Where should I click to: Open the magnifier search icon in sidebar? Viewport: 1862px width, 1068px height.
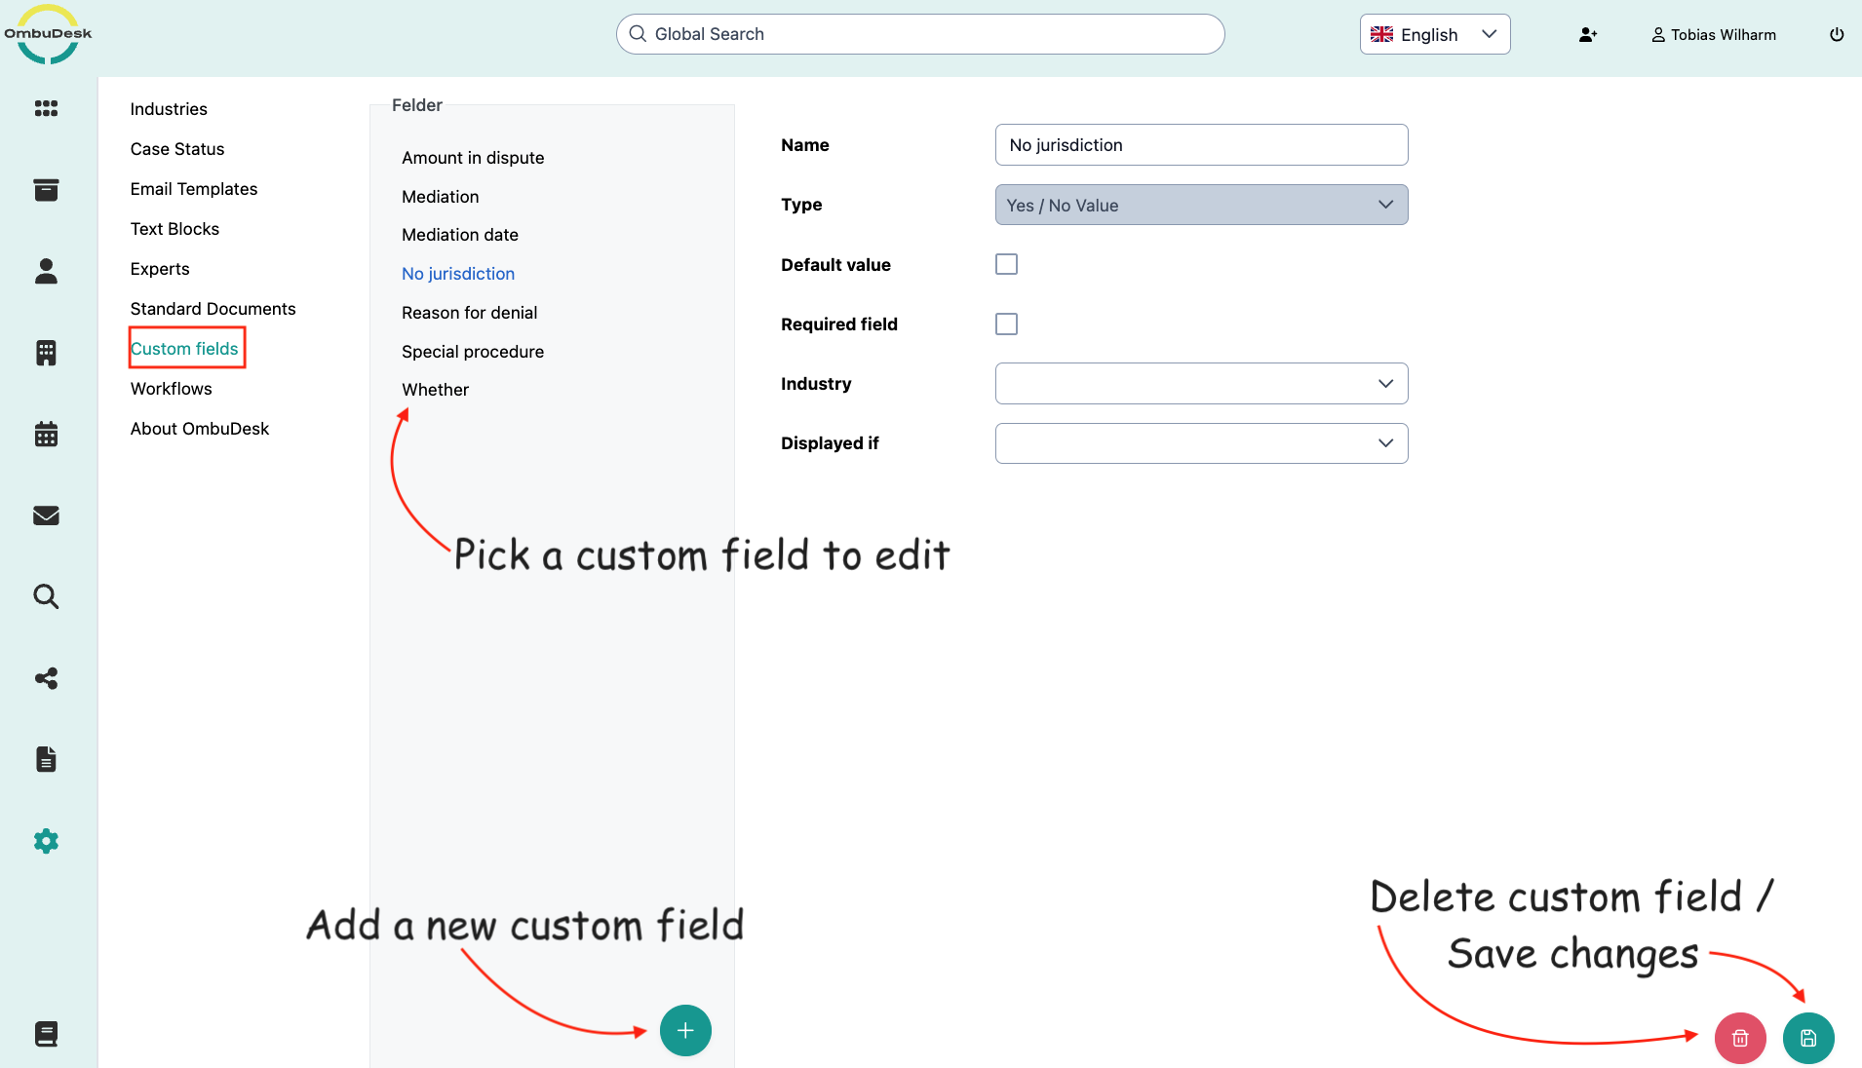click(46, 596)
